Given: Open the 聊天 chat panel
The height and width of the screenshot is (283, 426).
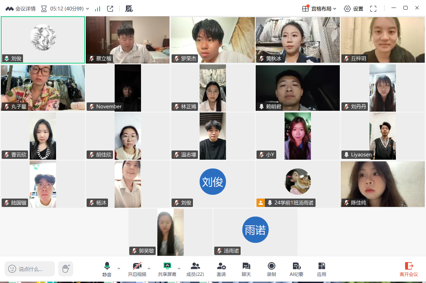Looking at the screenshot, I should 246,269.
